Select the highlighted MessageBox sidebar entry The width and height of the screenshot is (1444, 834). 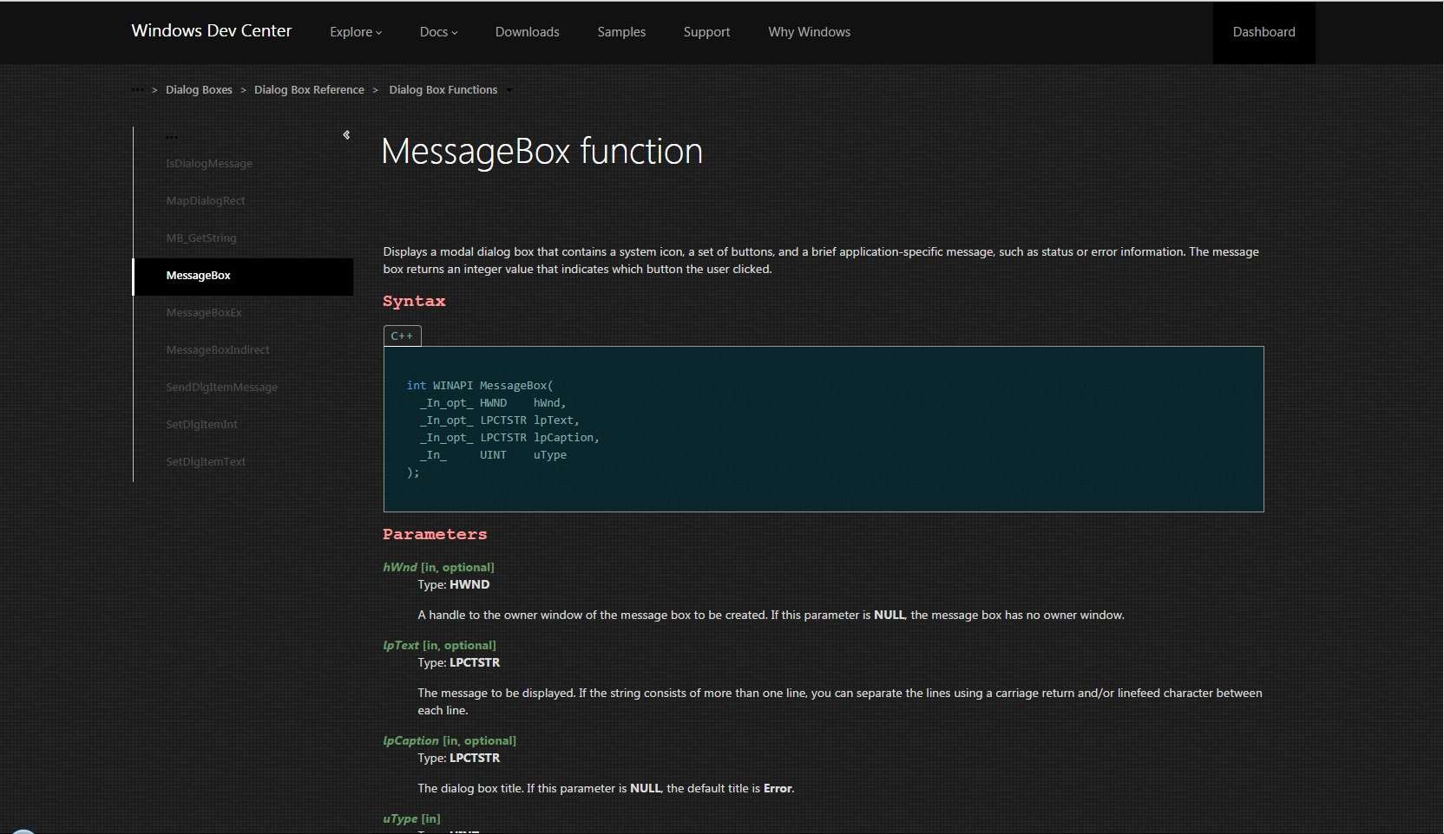coord(243,277)
